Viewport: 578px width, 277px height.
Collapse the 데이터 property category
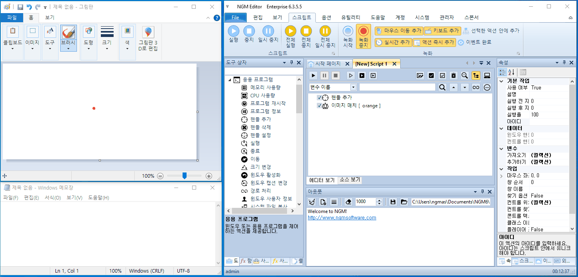(501, 128)
